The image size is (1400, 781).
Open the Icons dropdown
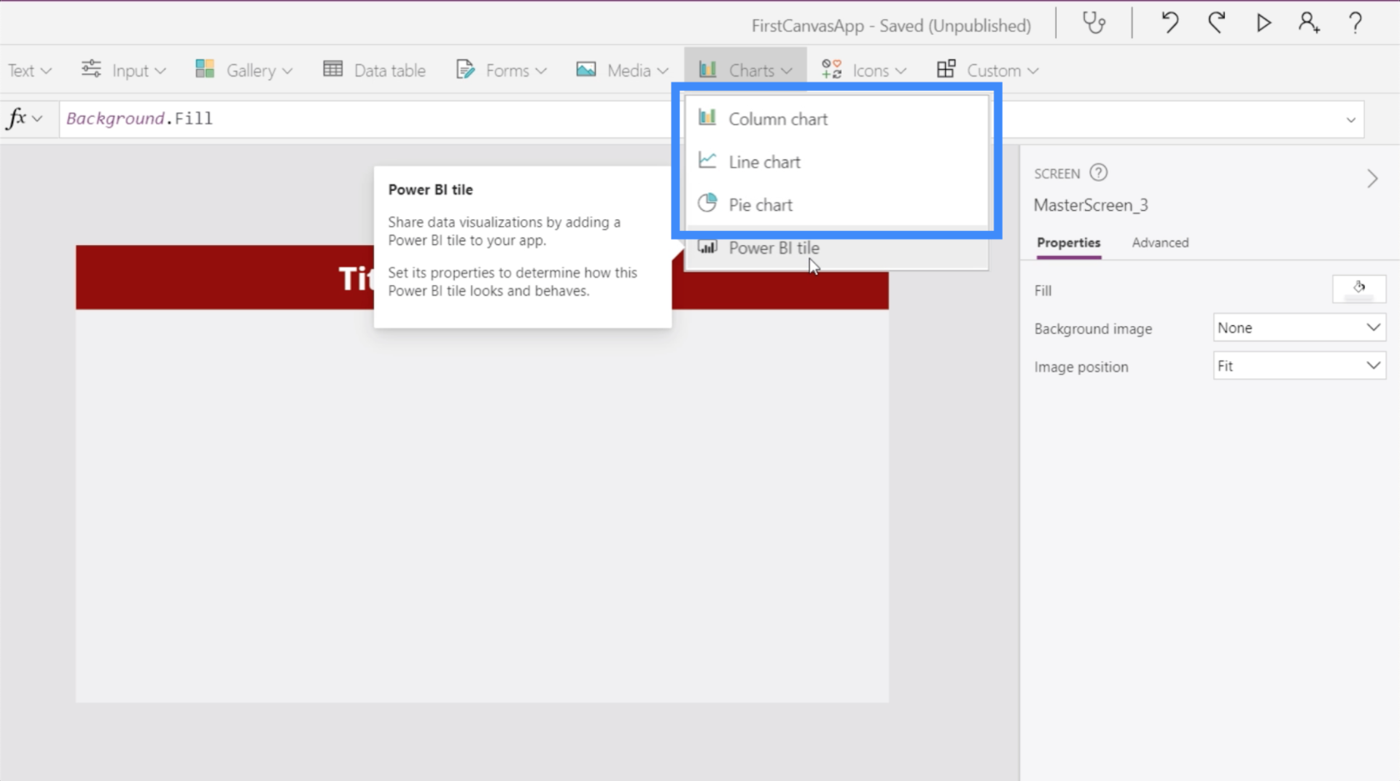click(864, 71)
